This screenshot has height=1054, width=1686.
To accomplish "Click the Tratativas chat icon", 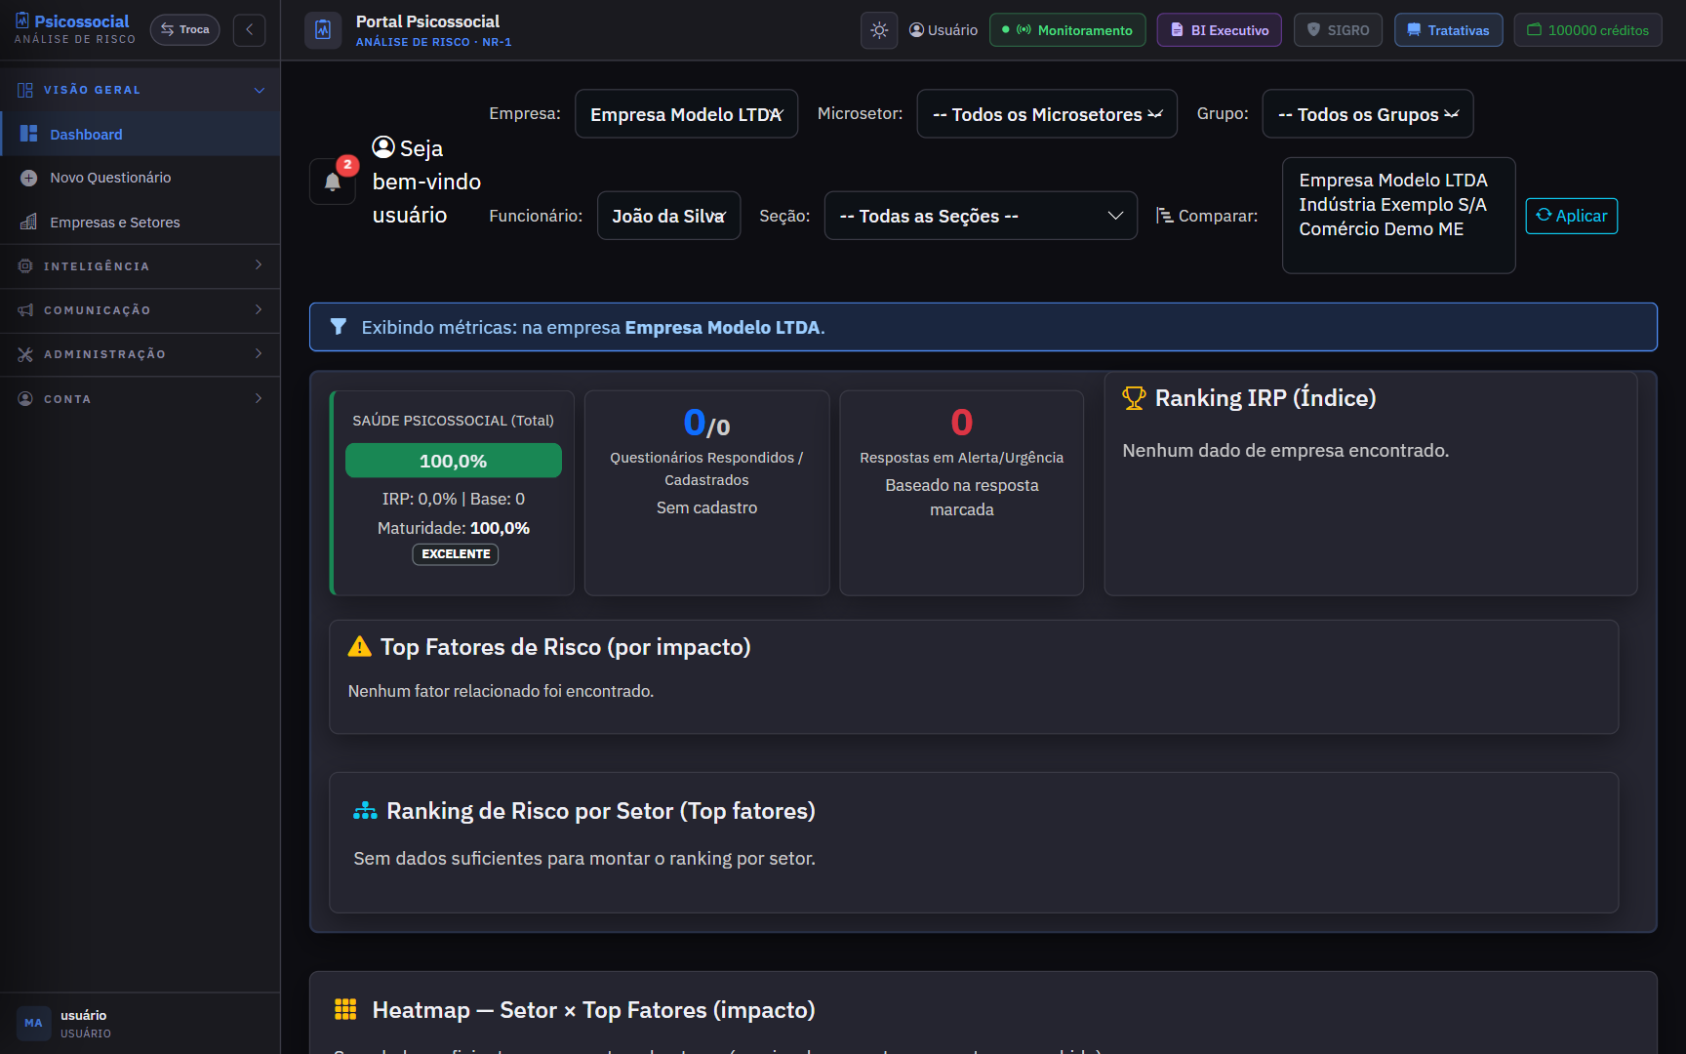I will pyautogui.click(x=1414, y=30).
